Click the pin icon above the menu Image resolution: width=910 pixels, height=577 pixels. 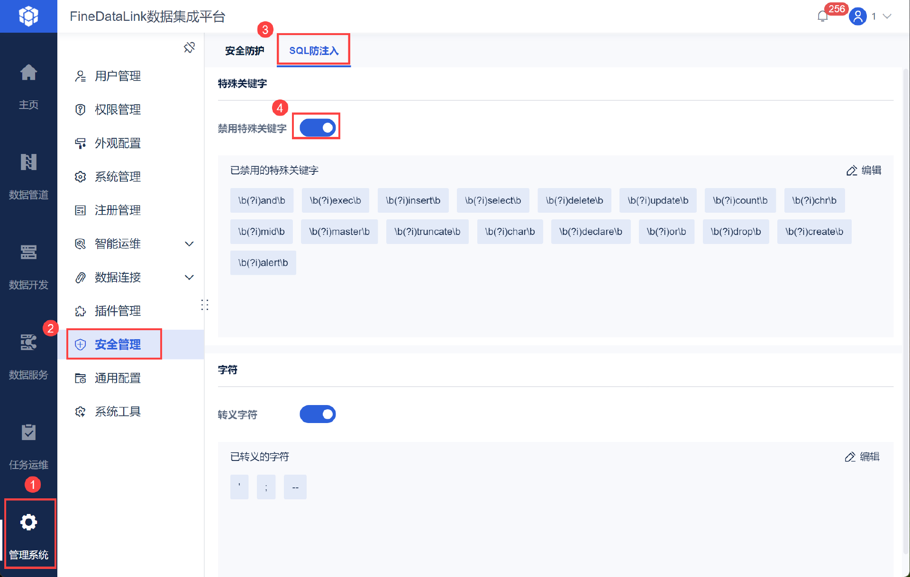pyautogui.click(x=189, y=47)
